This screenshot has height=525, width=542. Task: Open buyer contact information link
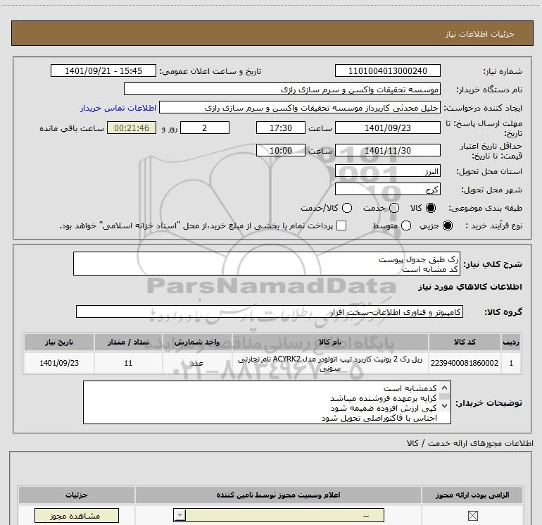[118, 108]
